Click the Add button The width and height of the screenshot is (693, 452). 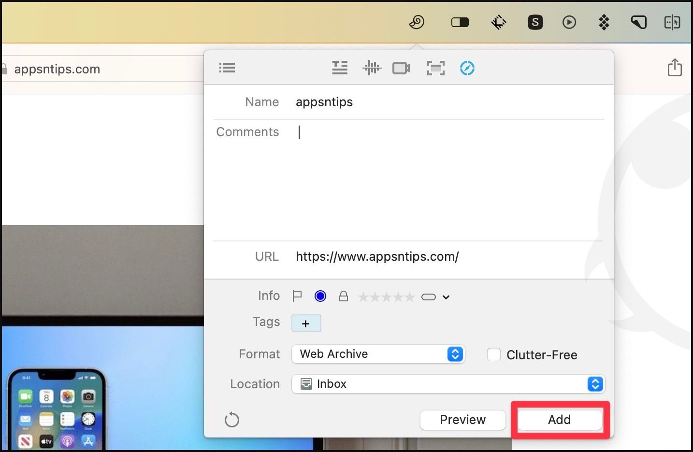click(x=559, y=420)
